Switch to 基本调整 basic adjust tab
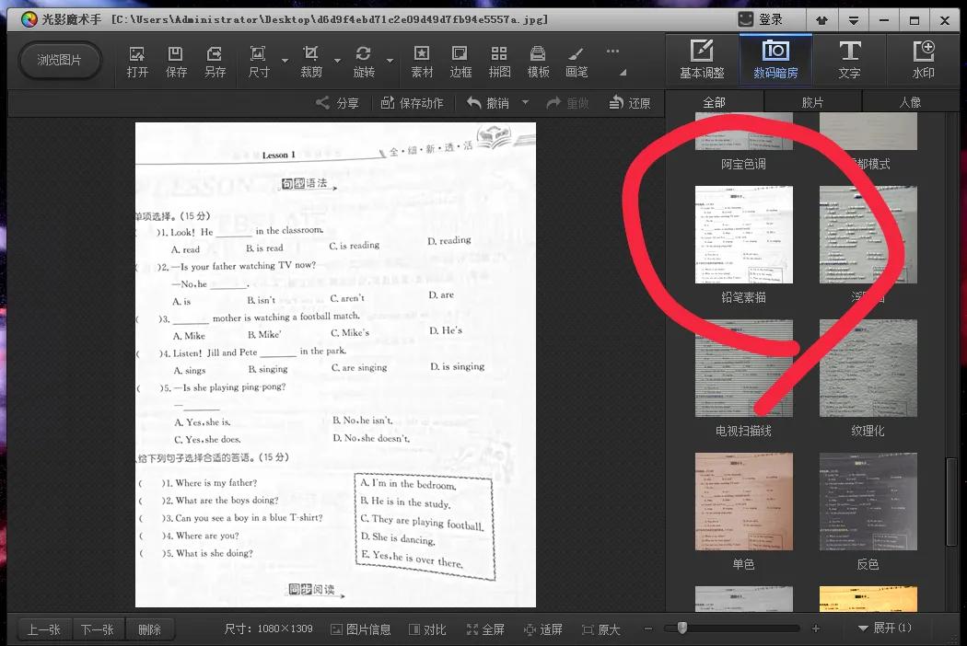967x646 pixels. pos(702,59)
